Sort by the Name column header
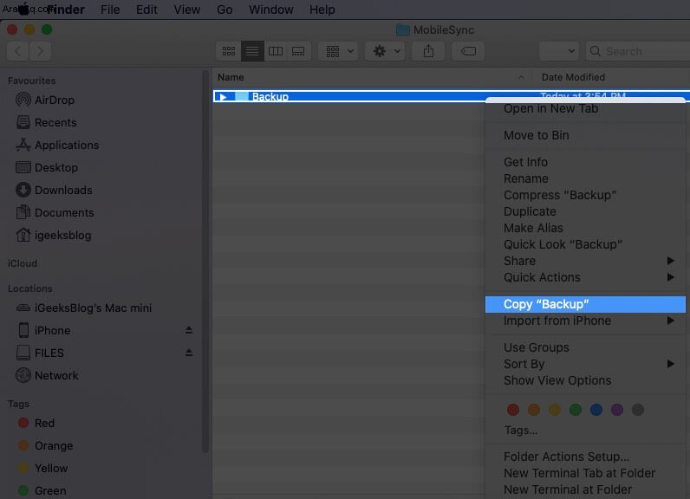The image size is (690, 499). pos(371,77)
